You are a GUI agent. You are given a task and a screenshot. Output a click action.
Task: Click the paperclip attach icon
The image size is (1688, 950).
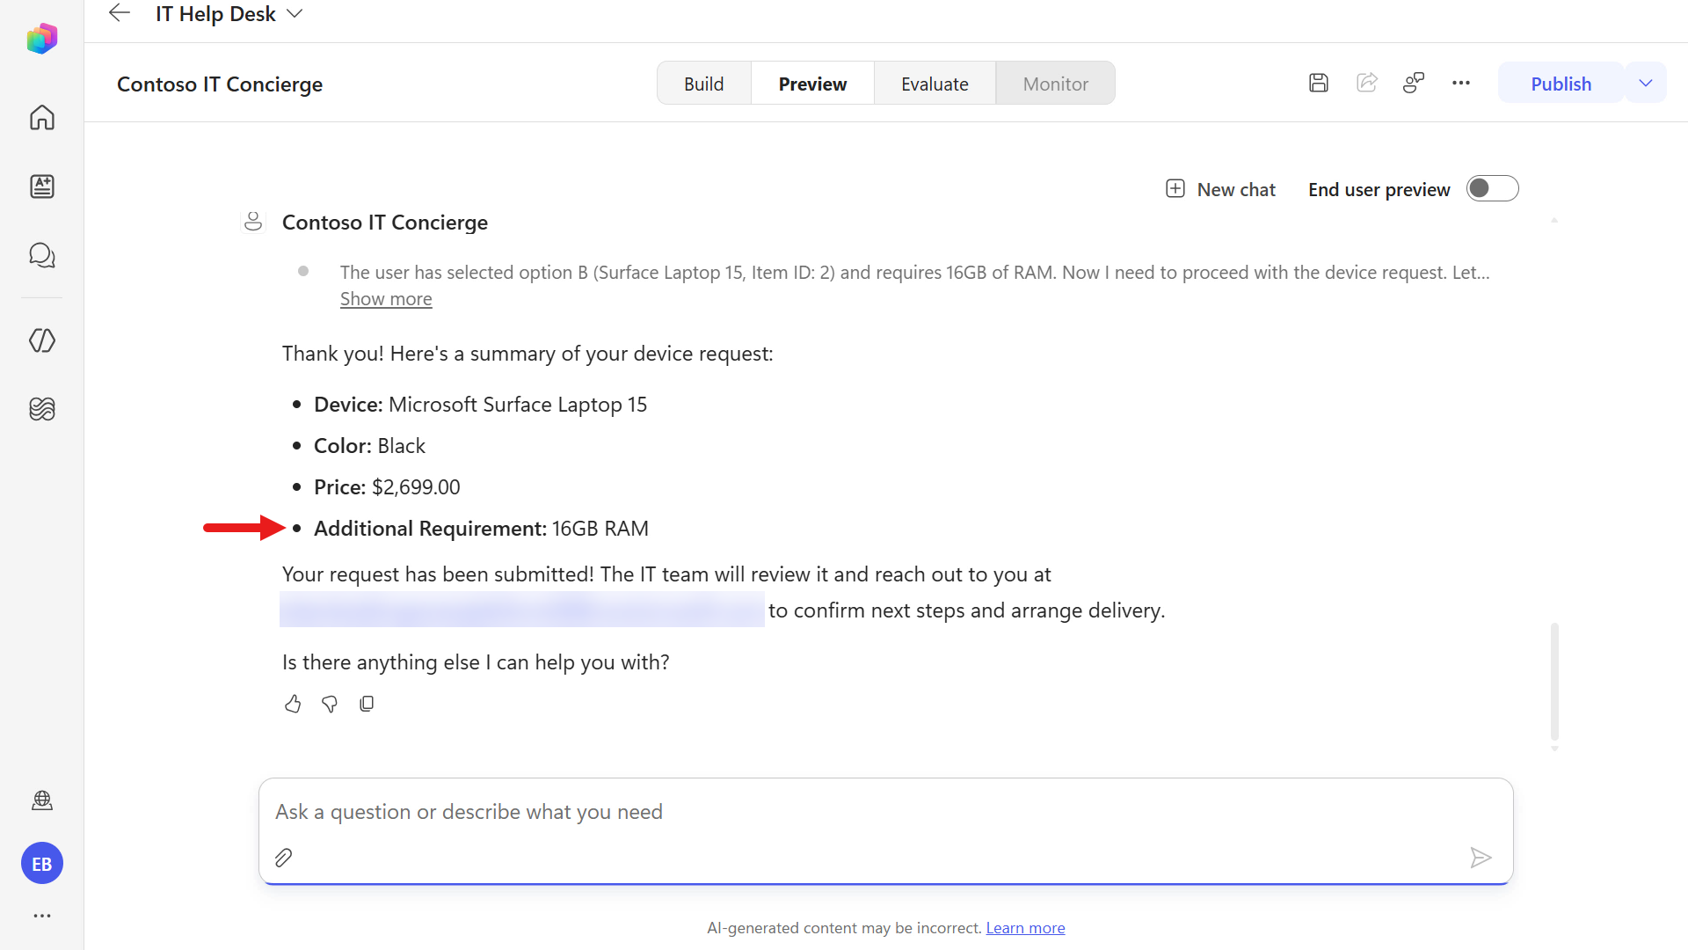coord(283,858)
